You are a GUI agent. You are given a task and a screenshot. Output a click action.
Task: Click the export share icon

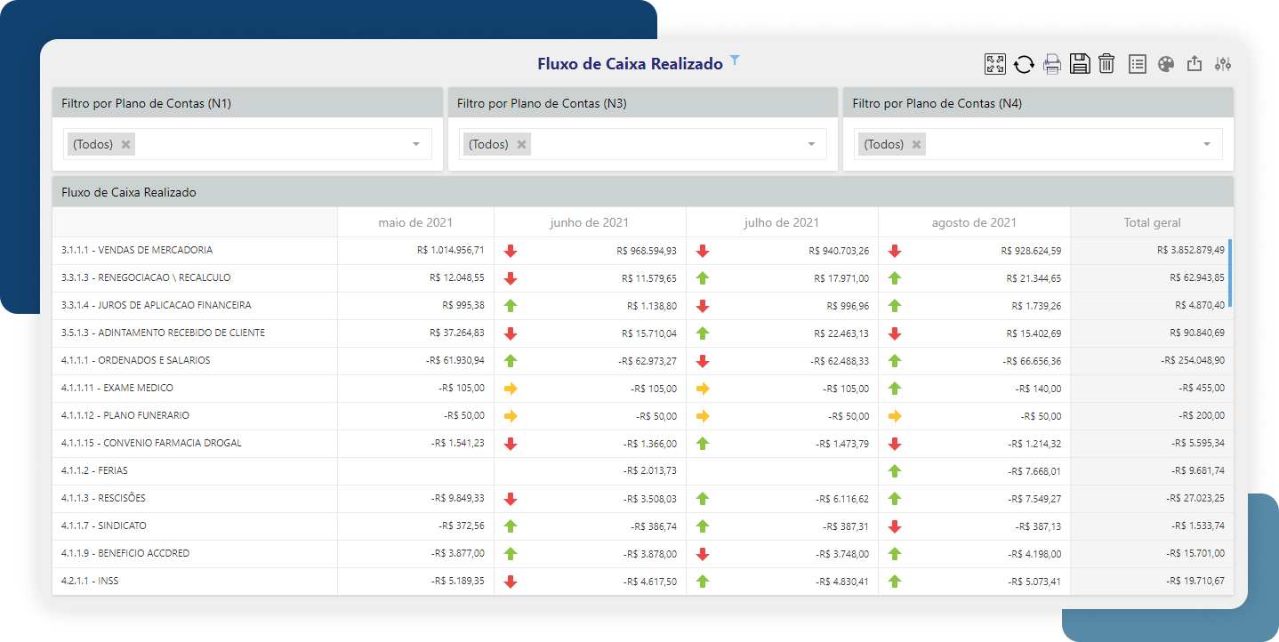tap(1195, 64)
